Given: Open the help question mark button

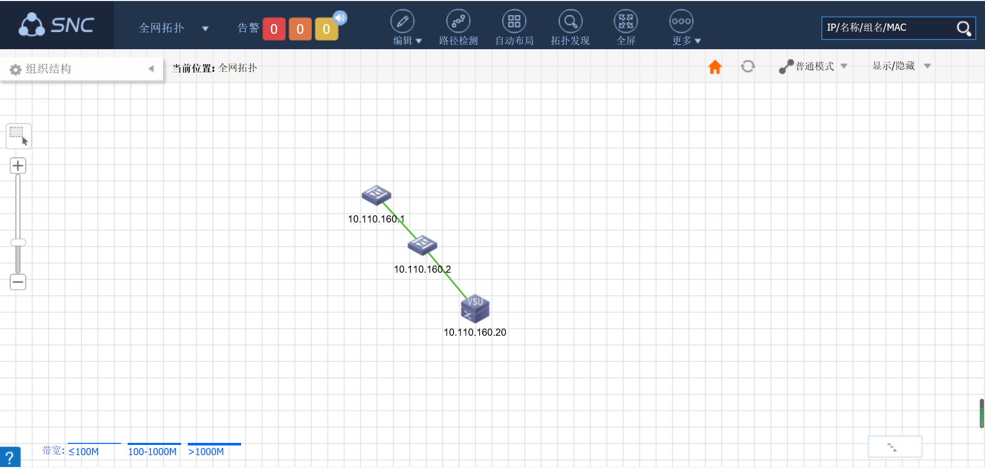Looking at the screenshot, I should pos(10,457).
